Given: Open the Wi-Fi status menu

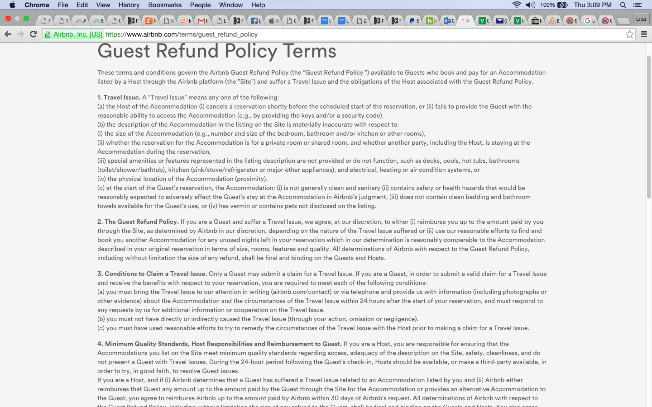Looking at the screenshot, I should coord(517,5).
